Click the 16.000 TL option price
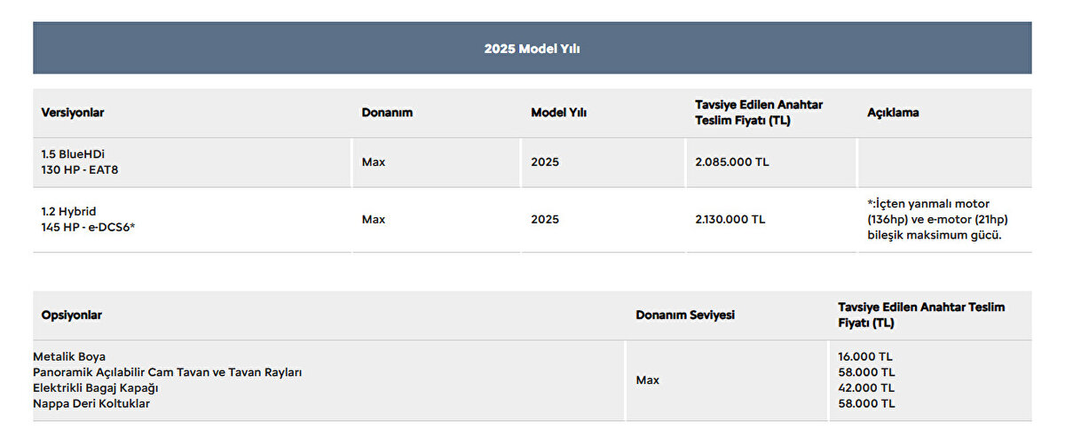 865,356
